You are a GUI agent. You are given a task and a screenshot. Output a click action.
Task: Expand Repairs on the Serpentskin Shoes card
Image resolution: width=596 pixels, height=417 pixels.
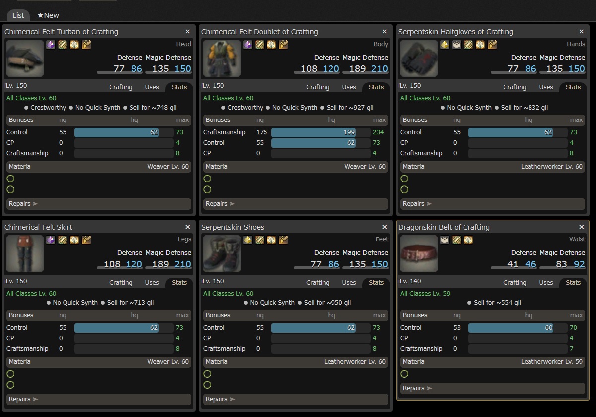click(295, 399)
